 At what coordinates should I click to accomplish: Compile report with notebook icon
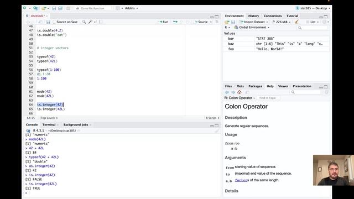click(x=101, y=22)
